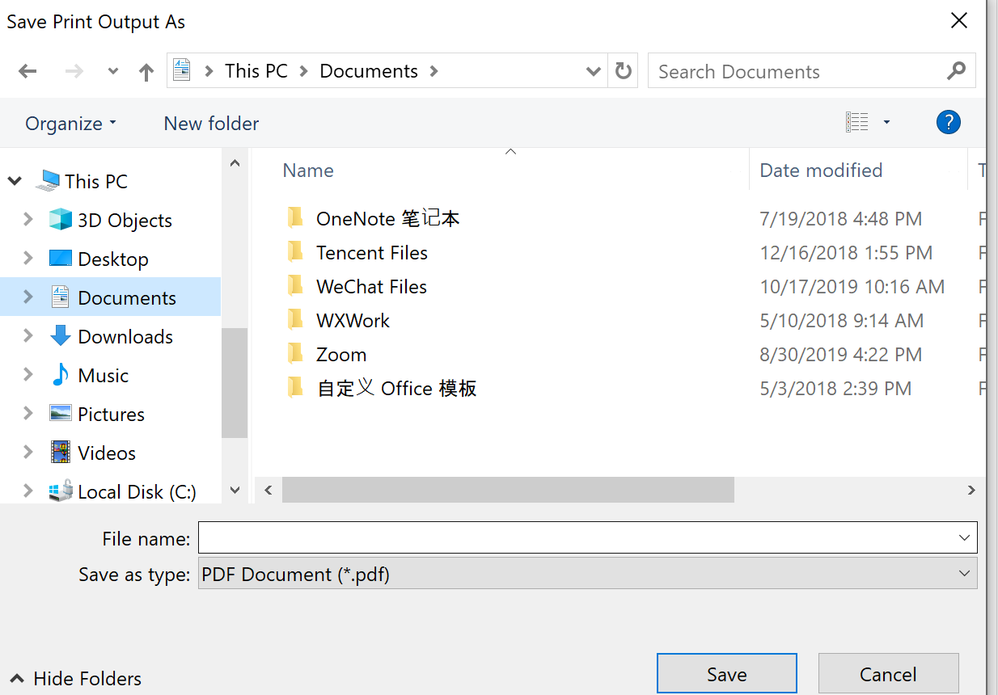998x695 pixels.
Task: Expand the 3D Objects tree node
Action: point(28,220)
